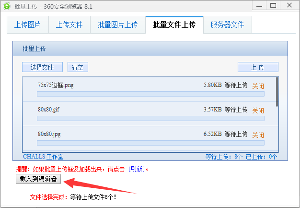300x208 pixels.
Task: Click the 刷新 refresh link
Action: click(x=138, y=169)
